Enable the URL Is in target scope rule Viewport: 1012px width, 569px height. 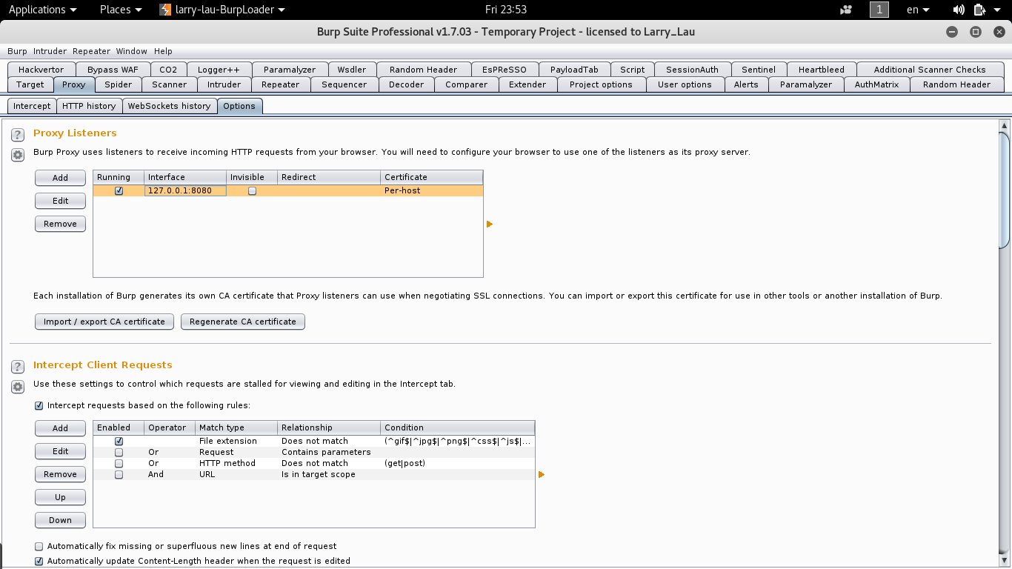(x=119, y=474)
